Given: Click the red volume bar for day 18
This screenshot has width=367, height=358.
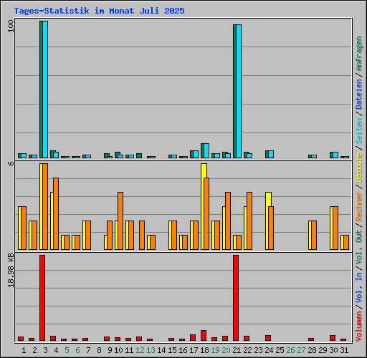Looking at the screenshot, I should click(204, 335).
